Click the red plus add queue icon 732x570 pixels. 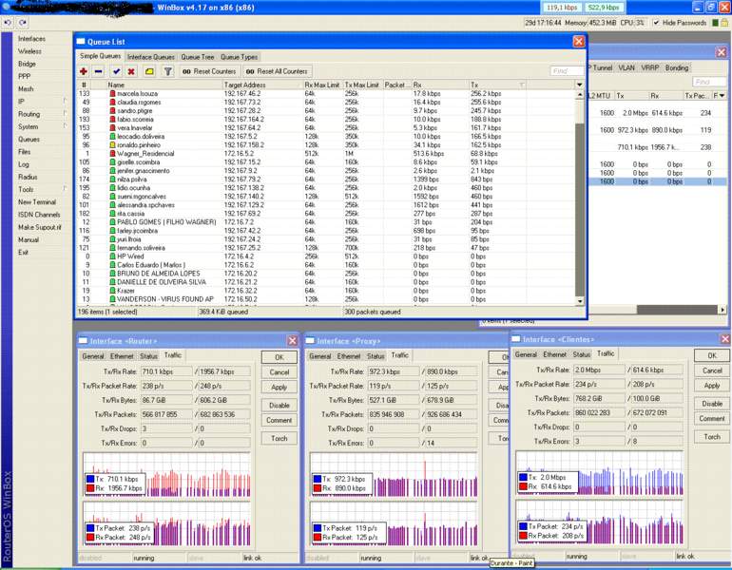(84, 71)
